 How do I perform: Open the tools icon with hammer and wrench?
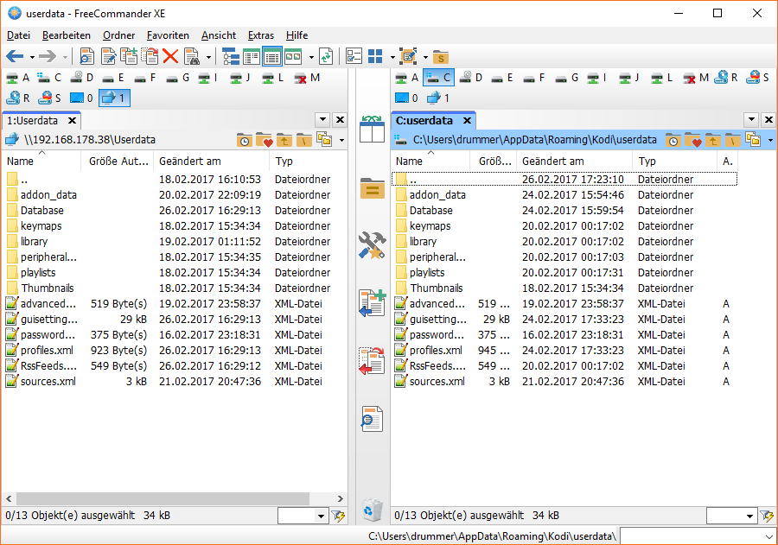(x=372, y=245)
